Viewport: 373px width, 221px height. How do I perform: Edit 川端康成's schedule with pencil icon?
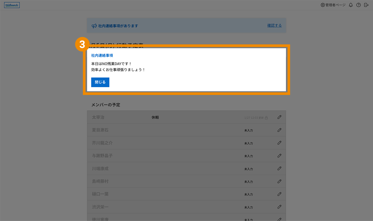pos(279,169)
